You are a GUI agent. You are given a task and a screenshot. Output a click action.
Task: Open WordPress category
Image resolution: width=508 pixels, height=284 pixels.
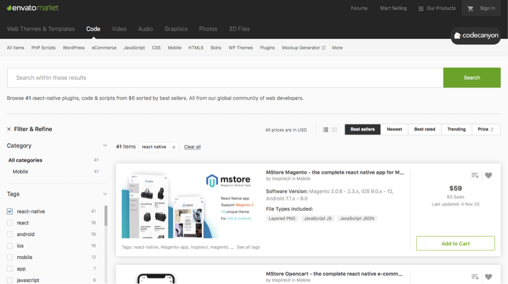click(73, 47)
